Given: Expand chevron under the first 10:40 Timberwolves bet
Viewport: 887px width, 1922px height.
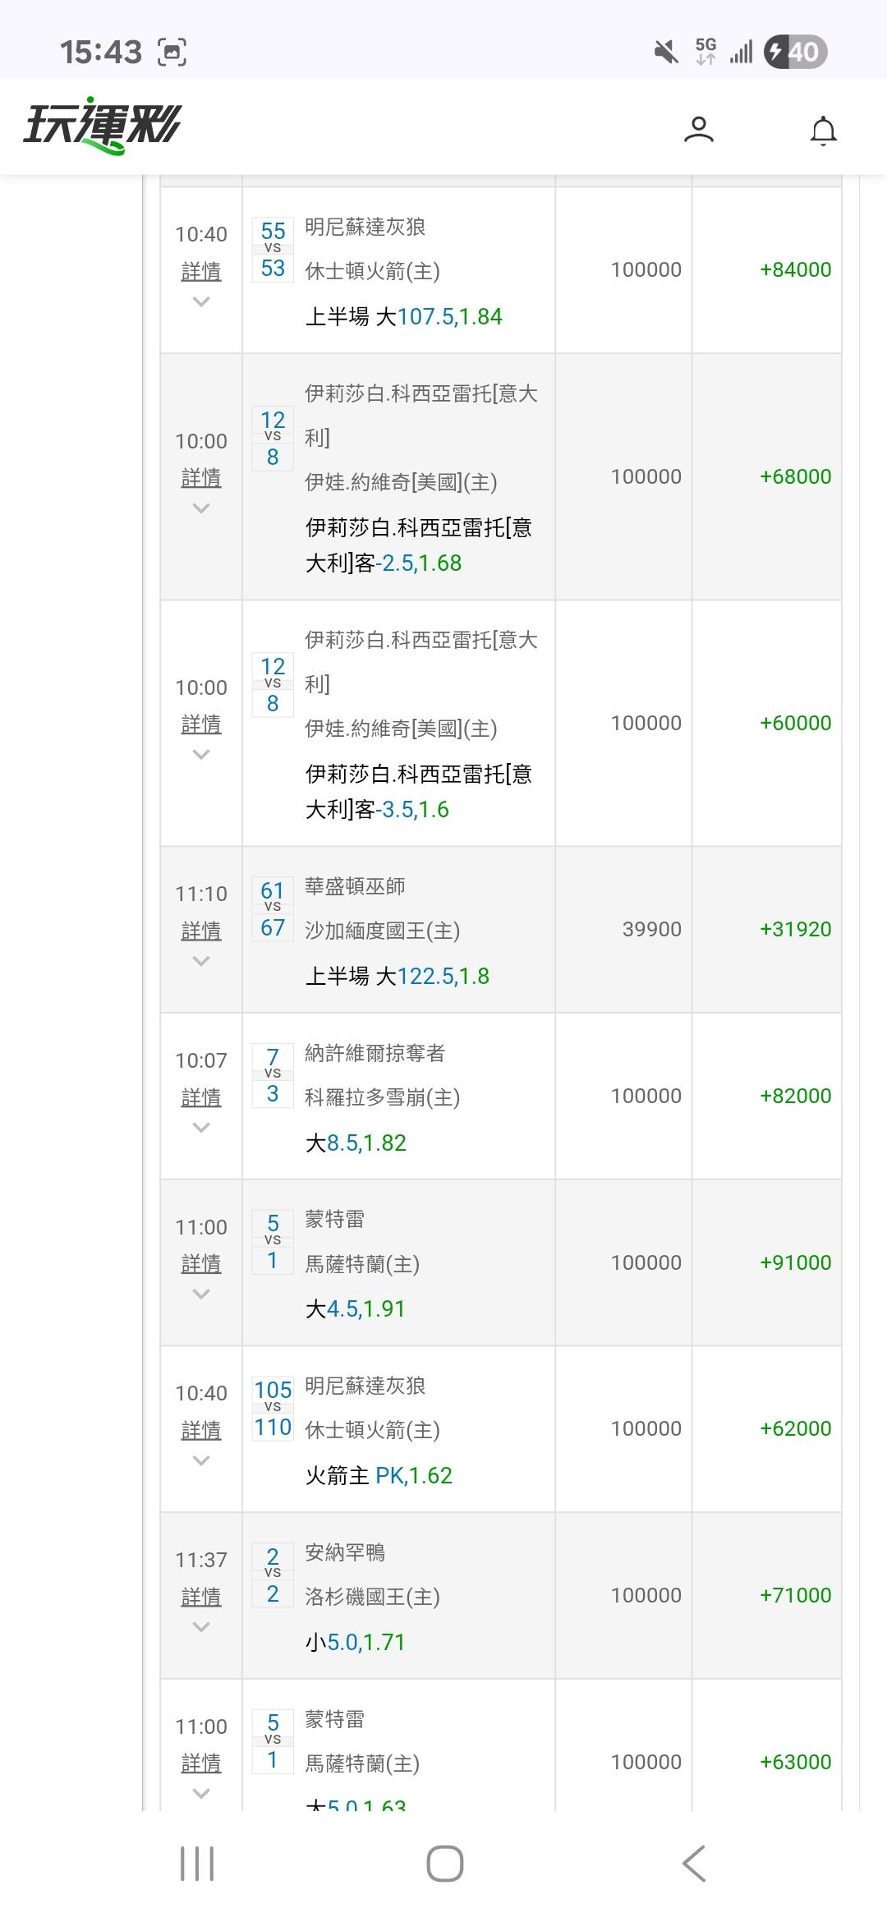Looking at the screenshot, I should [x=201, y=302].
